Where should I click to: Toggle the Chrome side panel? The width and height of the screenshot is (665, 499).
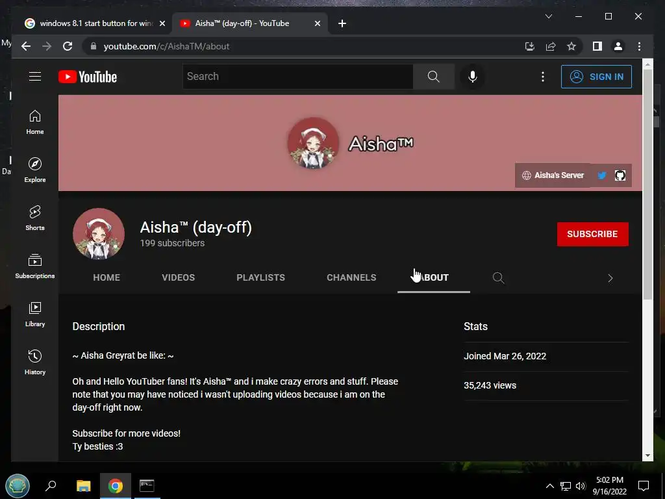597,46
